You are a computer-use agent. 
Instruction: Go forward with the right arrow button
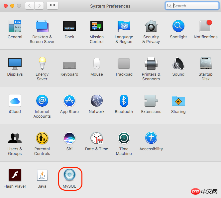coord(39,6)
